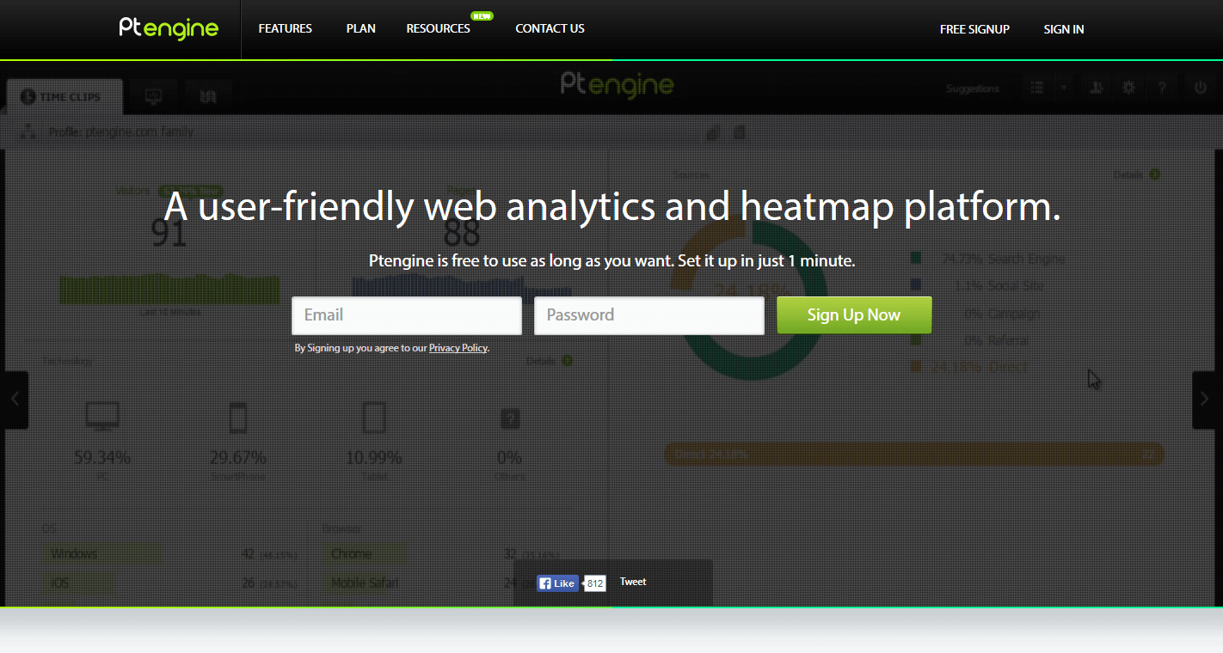
Task: Click the green Sign Up Now button
Action: click(854, 314)
